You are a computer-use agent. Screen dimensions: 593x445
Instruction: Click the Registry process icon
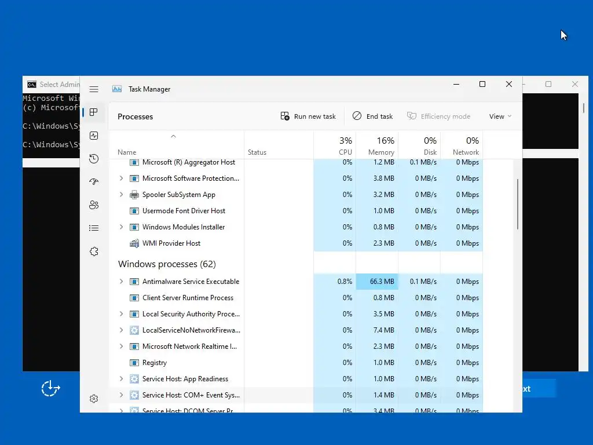tap(134, 363)
